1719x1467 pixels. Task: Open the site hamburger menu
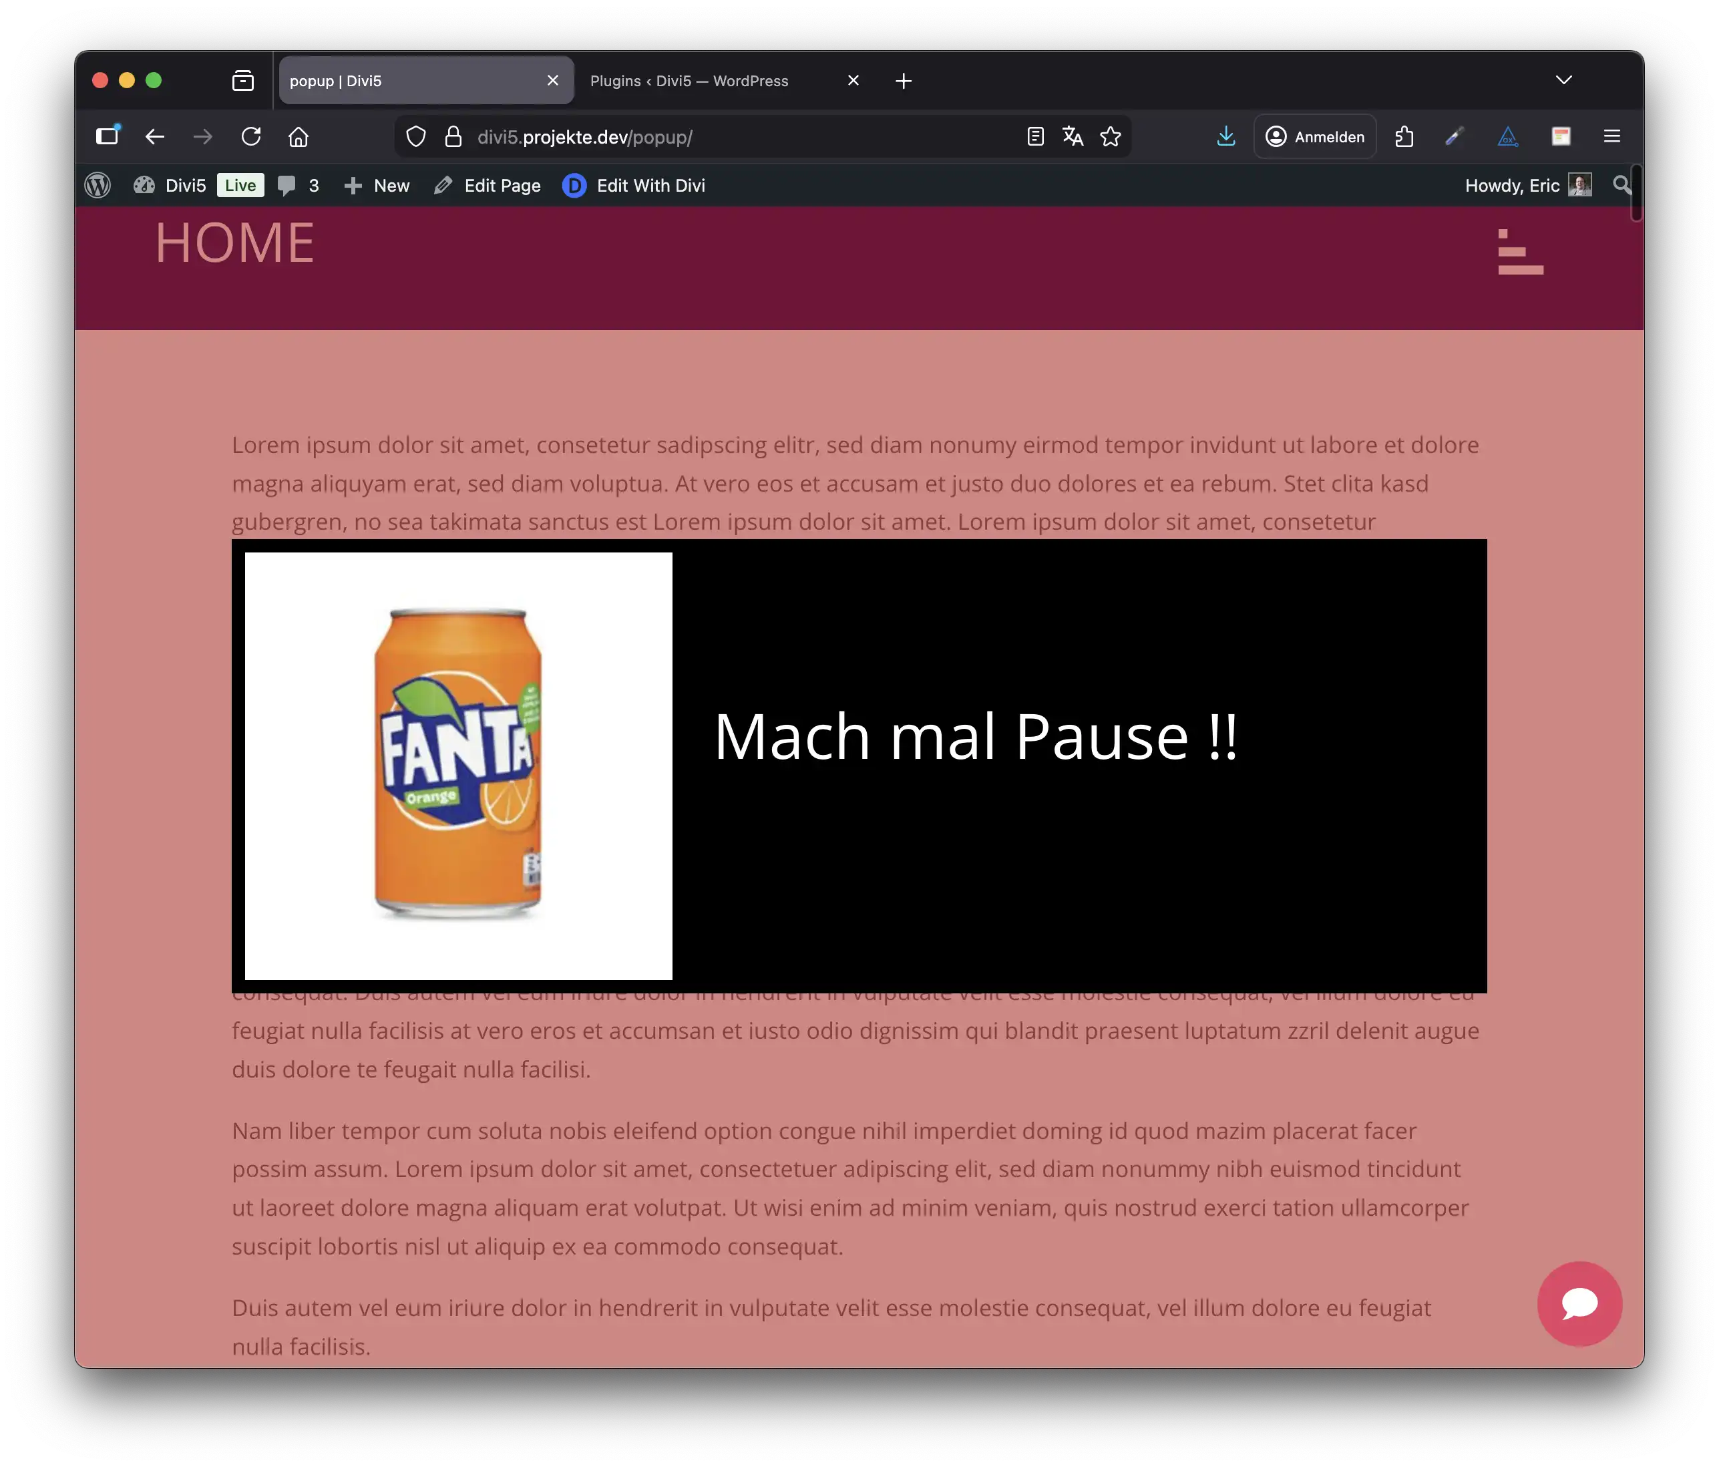1520,251
